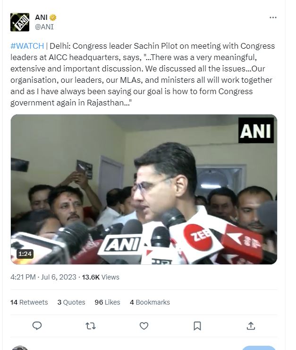Click the 13.6K Views count
This screenshot has width=296, height=350.
coord(101,277)
